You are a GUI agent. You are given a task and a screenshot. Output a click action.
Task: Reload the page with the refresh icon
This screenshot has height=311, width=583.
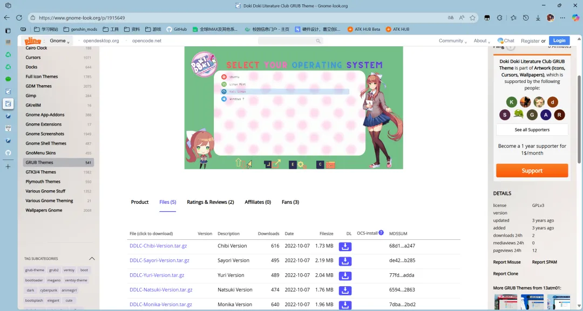[19, 17]
